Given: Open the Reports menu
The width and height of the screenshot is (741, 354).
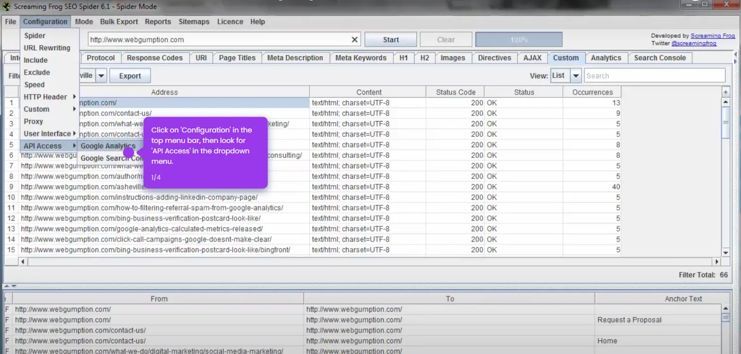Looking at the screenshot, I should pyautogui.click(x=158, y=22).
